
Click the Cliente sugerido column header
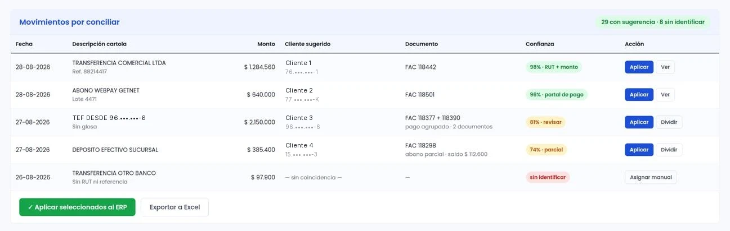click(x=308, y=44)
